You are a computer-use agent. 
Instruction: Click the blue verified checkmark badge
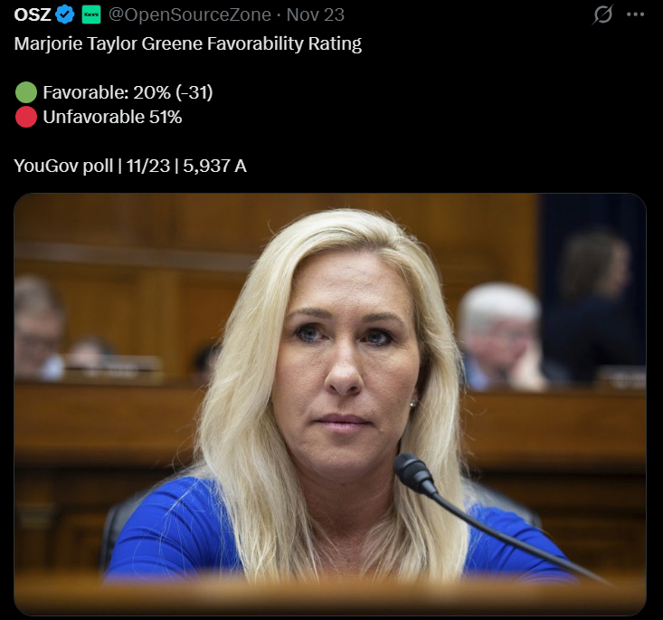point(65,14)
